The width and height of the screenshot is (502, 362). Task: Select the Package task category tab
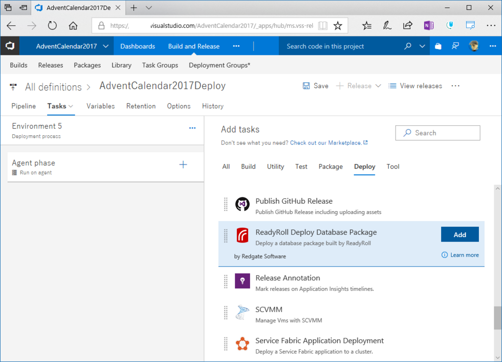pos(330,167)
